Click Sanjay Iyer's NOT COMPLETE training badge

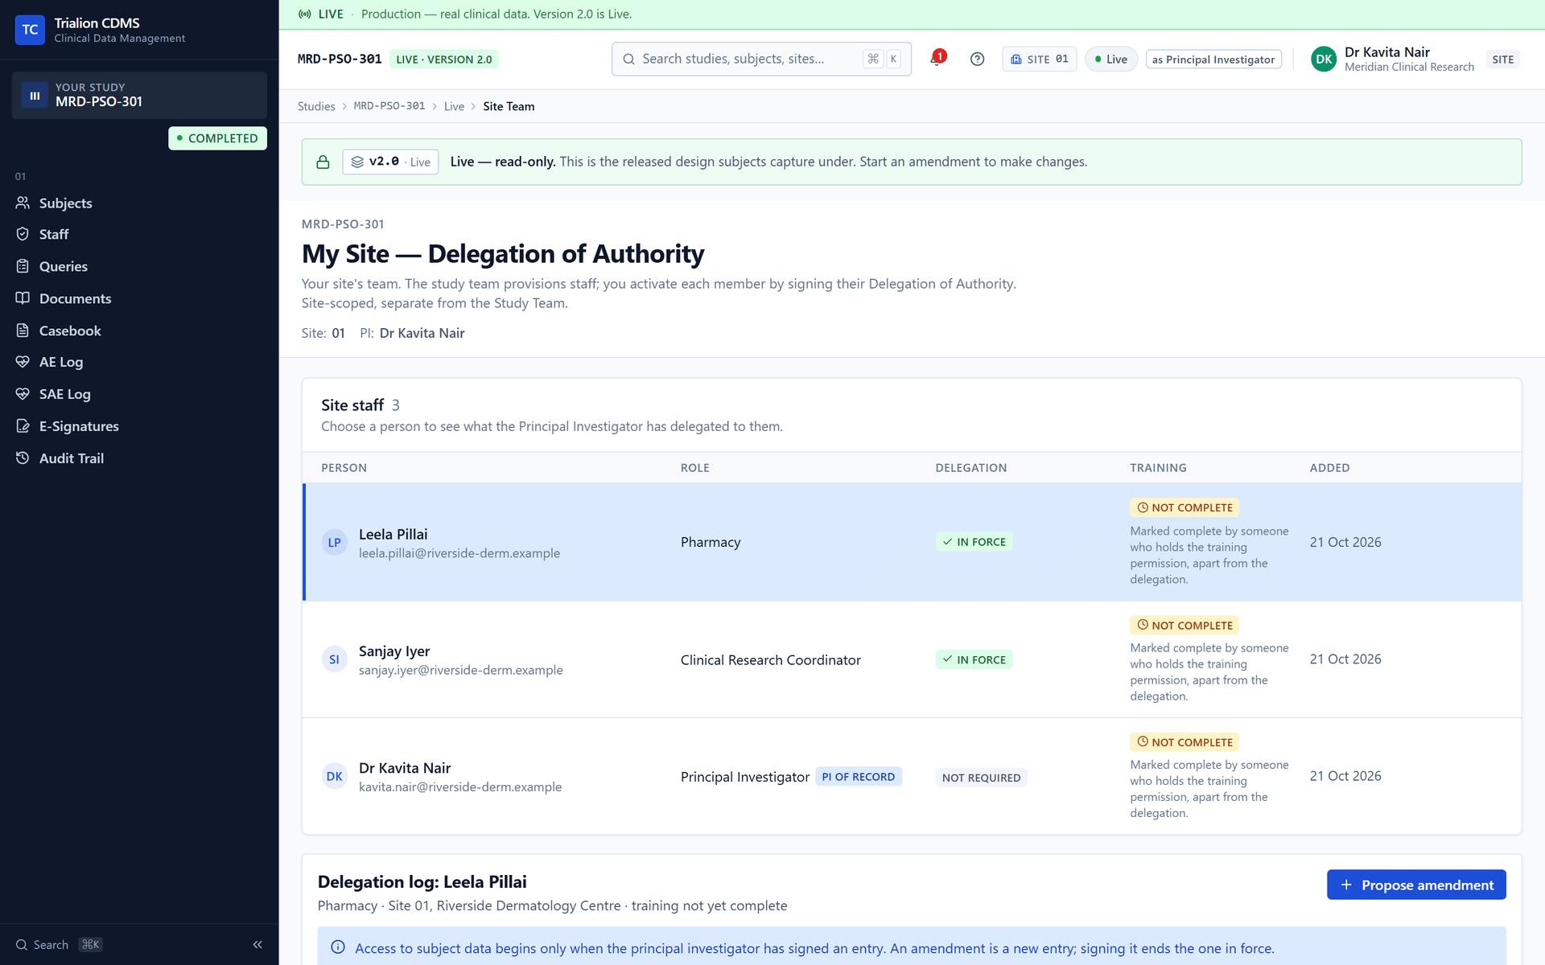tap(1184, 625)
